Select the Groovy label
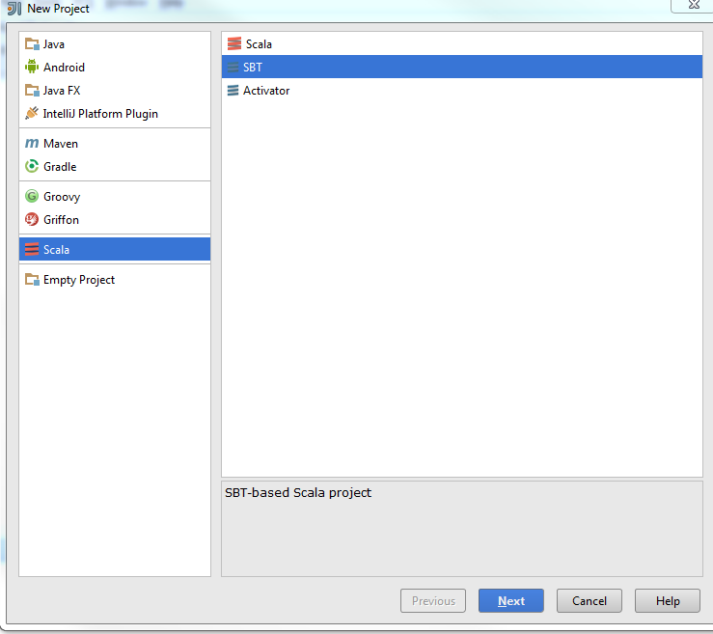The width and height of the screenshot is (713, 634). click(62, 197)
